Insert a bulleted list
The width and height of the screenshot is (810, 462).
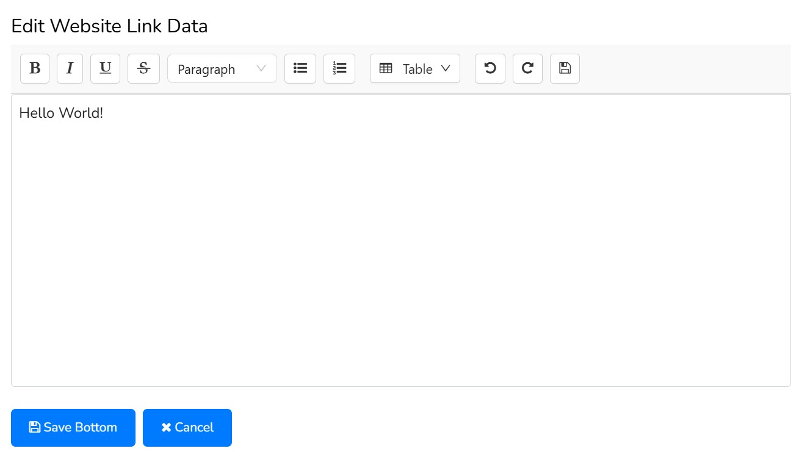click(300, 68)
